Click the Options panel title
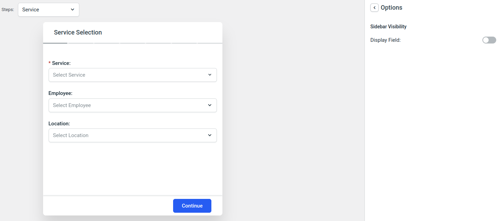Viewport: 500px width, 221px height. click(391, 7)
